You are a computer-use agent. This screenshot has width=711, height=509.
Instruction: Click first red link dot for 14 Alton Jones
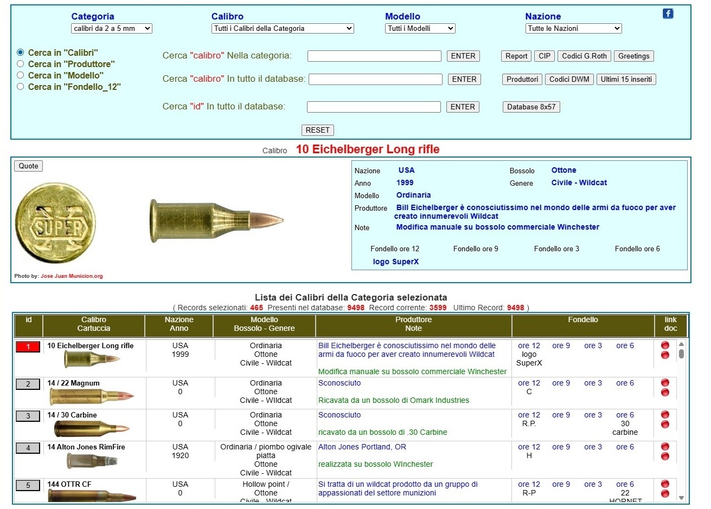[665, 447]
